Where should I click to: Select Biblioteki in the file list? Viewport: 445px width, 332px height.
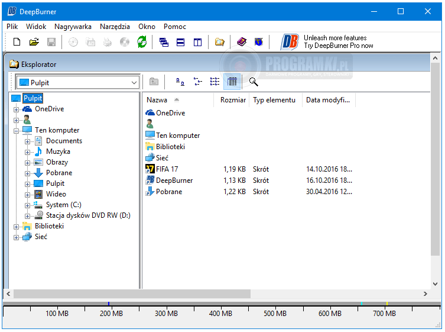pos(170,147)
